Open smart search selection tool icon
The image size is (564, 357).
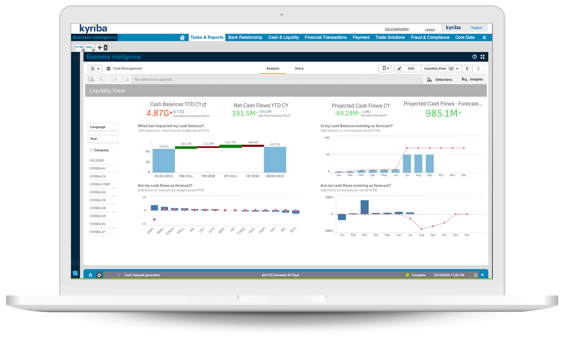91,79
